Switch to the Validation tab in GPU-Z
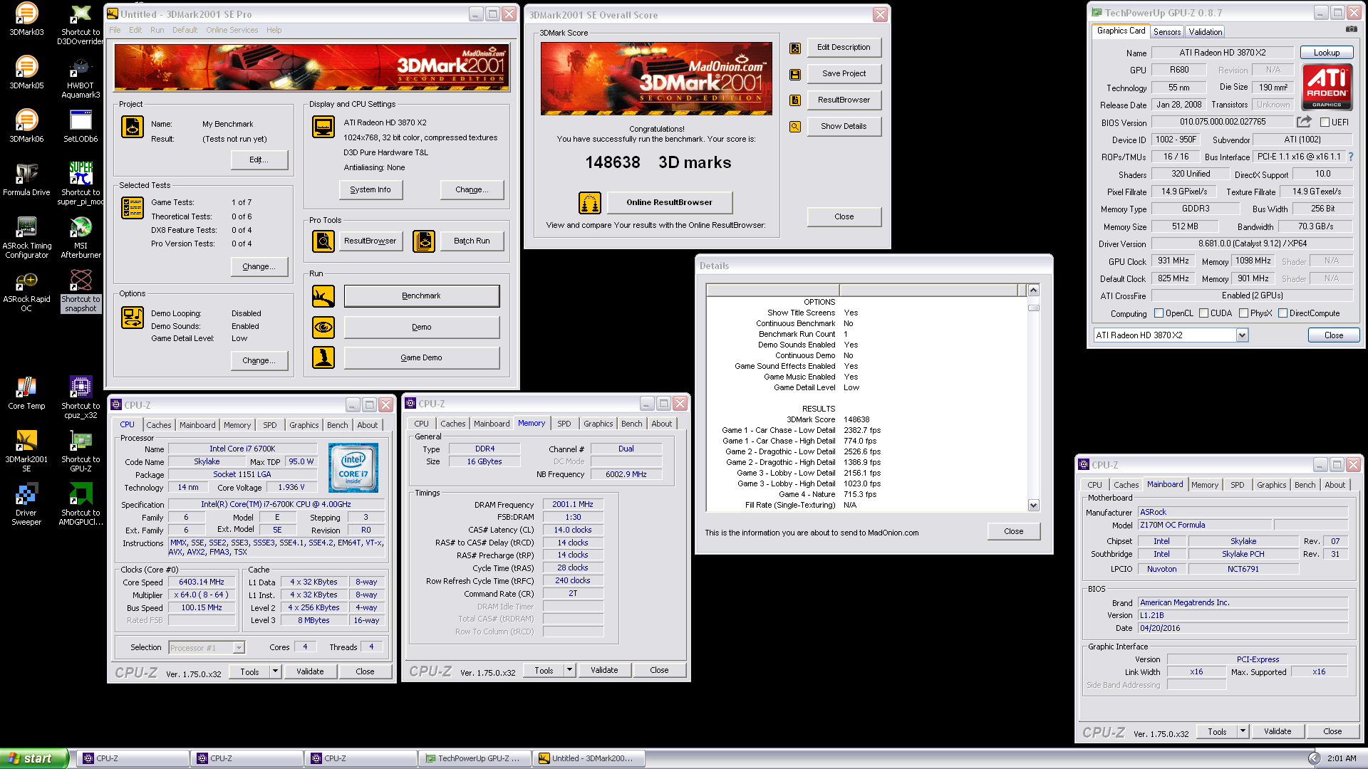The width and height of the screenshot is (1368, 769). click(1205, 32)
